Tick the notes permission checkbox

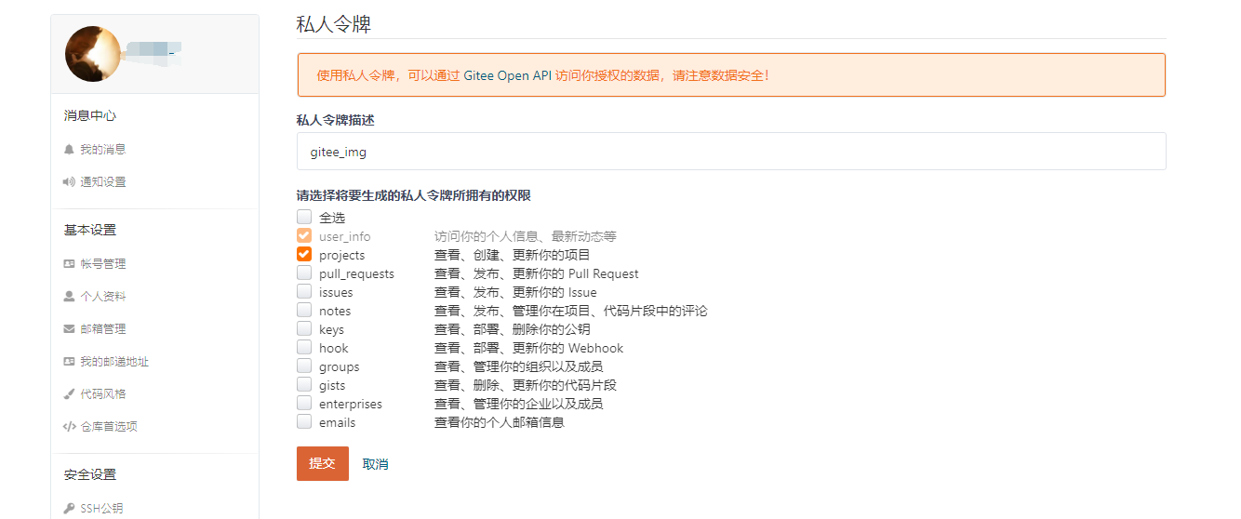(304, 310)
